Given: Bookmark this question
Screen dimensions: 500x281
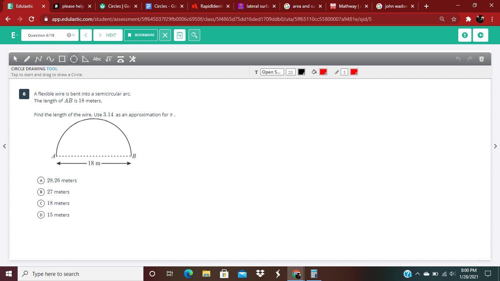Looking at the screenshot, I should [x=141, y=35].
